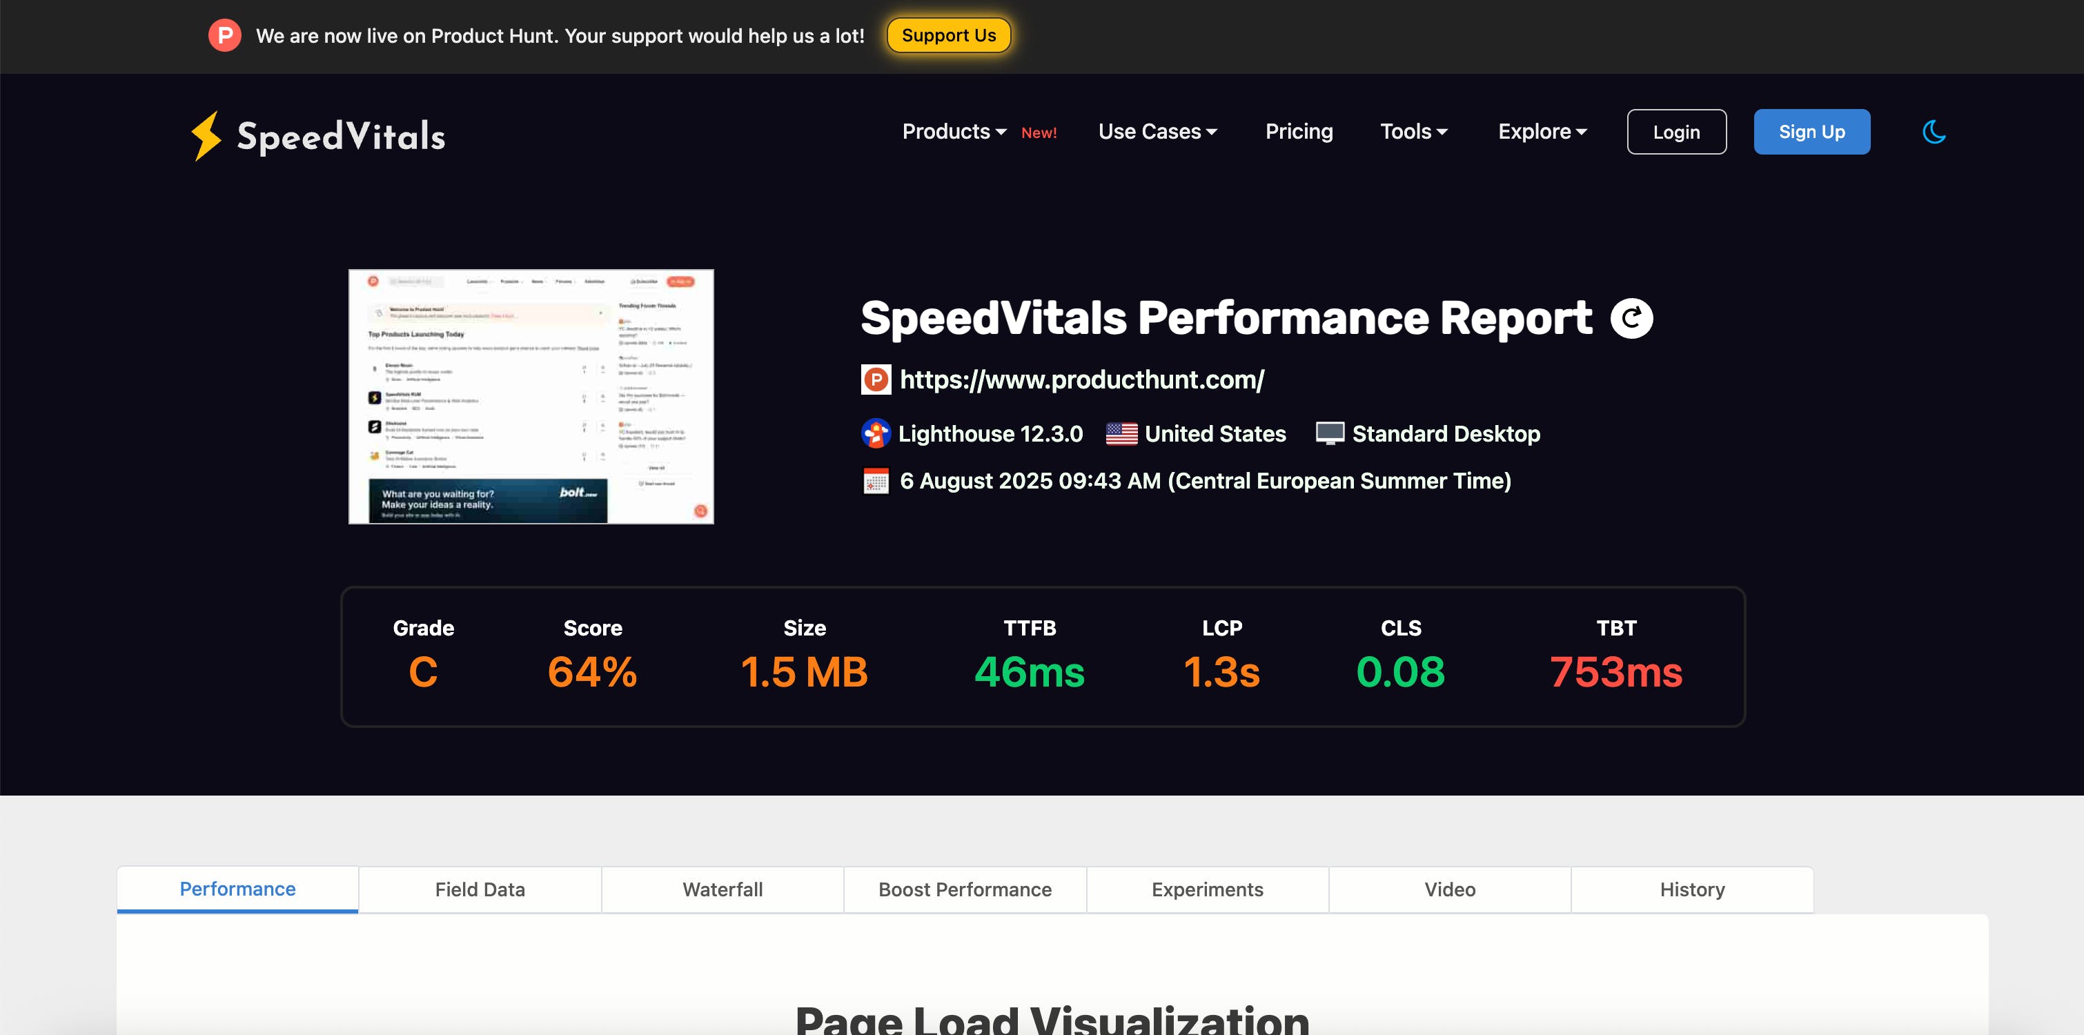Click the Product Hunt favicon beside URL

[x=875, y=379]
